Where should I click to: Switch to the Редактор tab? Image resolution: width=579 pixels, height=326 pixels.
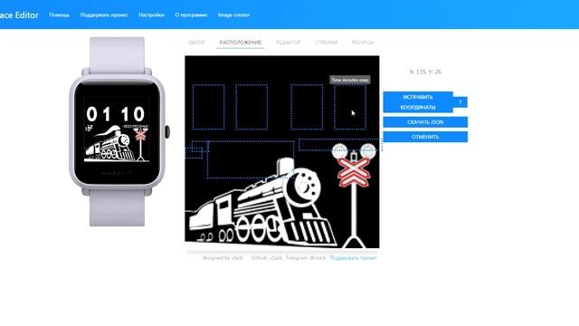point(288,43)
